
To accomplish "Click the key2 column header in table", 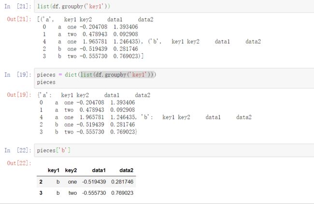I will (x=71, y=170).
